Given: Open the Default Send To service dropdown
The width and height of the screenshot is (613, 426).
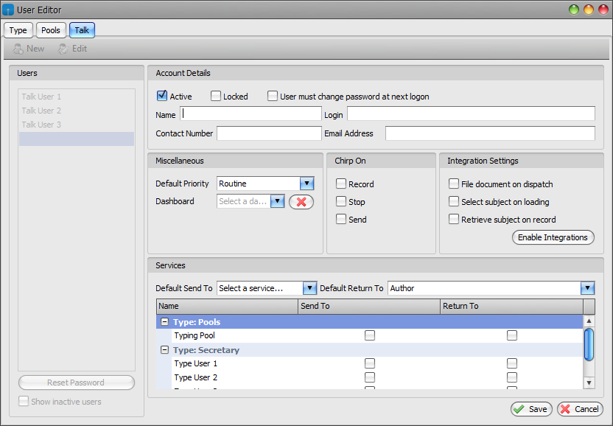Looking at the screenshot, I should [309, 288].
